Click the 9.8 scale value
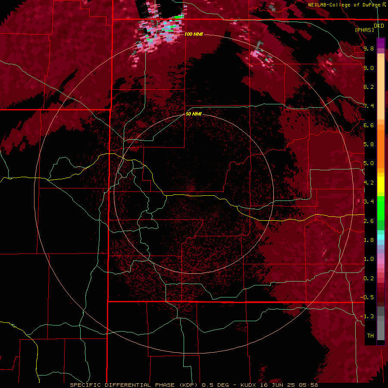This screenshot has width=388, height=388. click(369, 48)
